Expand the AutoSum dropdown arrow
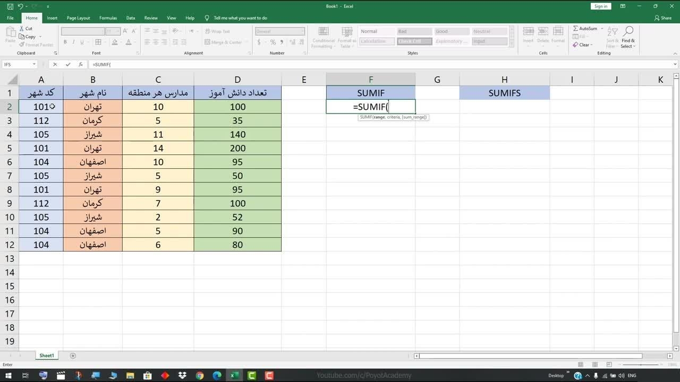 tap(601, 29)
